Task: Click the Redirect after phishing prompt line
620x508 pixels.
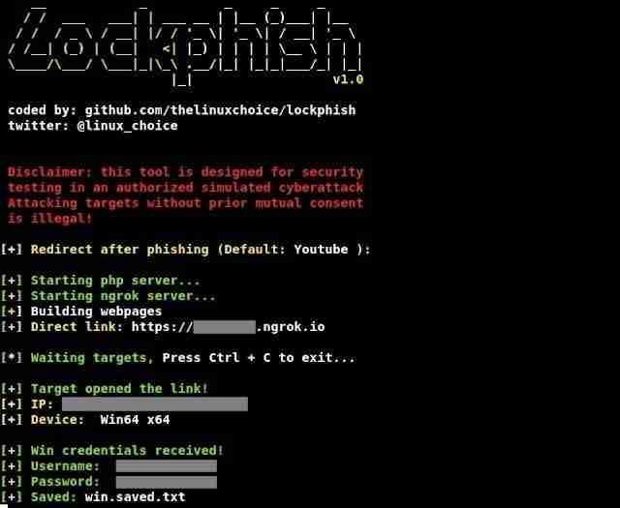Action: point(185,250)
